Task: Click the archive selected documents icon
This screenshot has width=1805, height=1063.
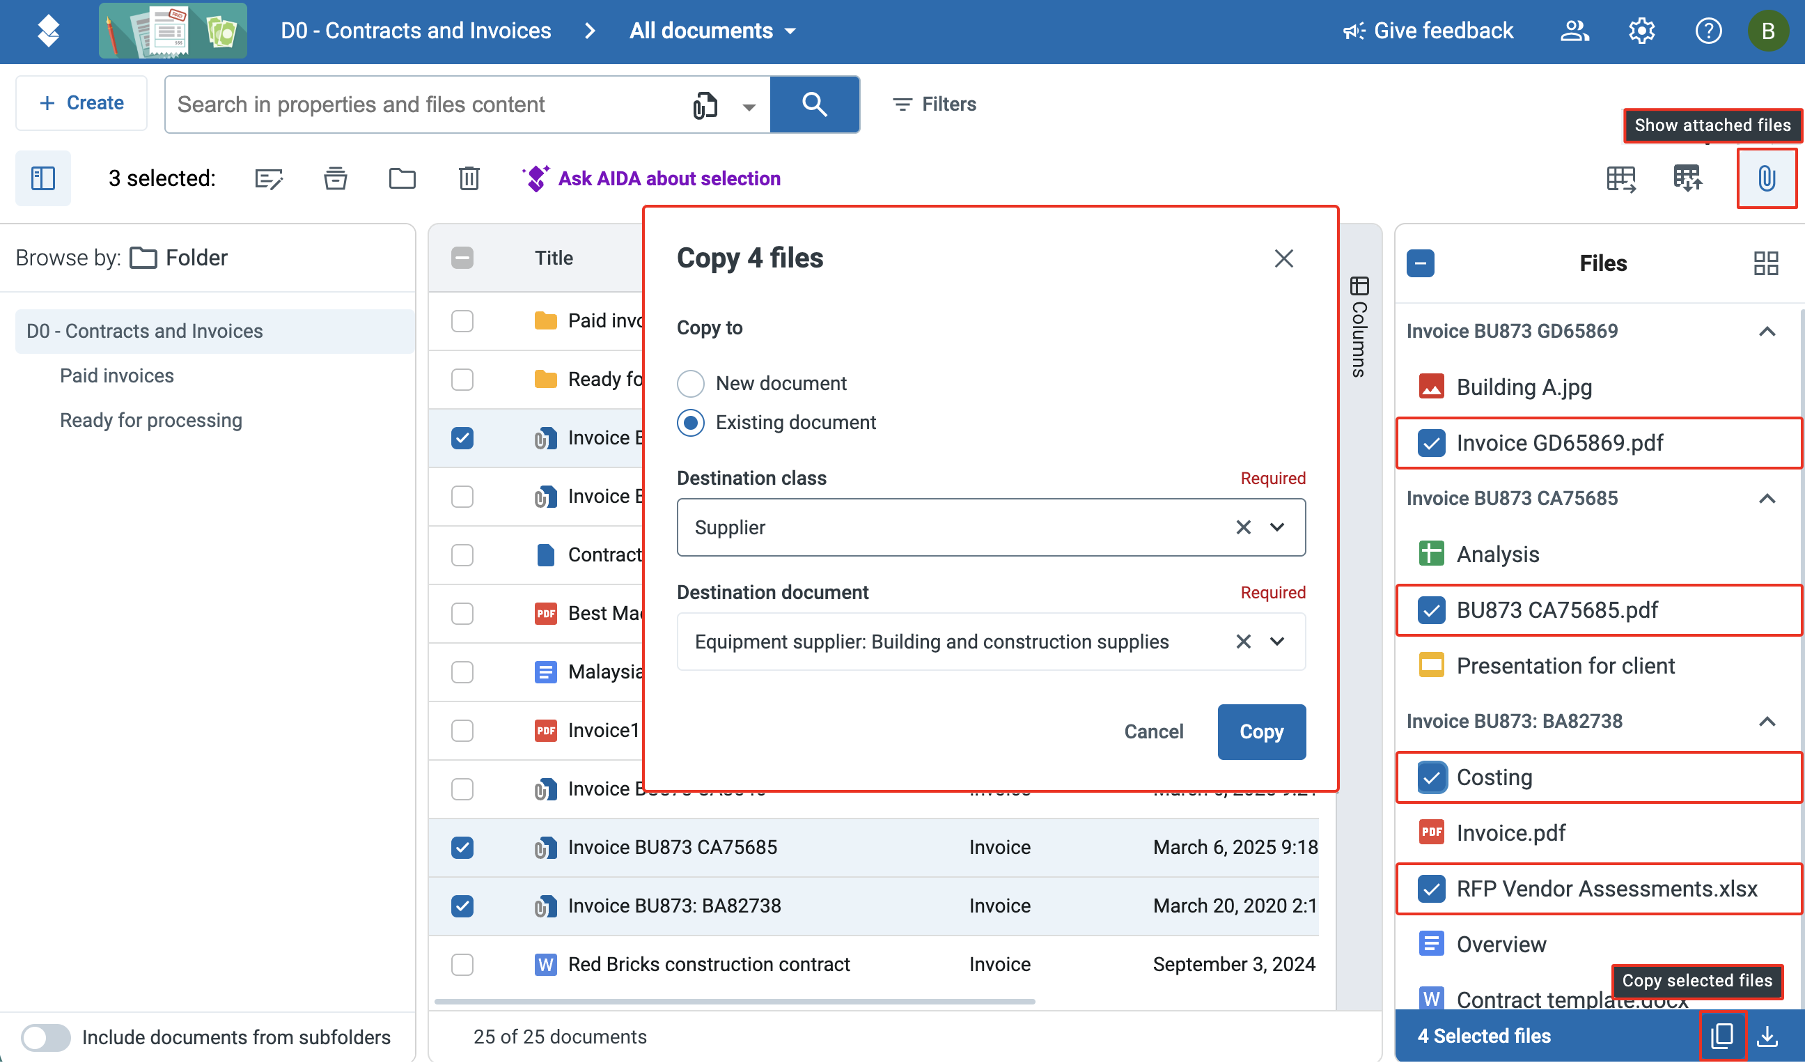Action: point(335,178)
